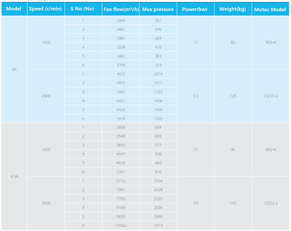The image size is (291, 231).
Task: Select fan flow value 3893
Action: pyautogui.click(x=121, y=145)
